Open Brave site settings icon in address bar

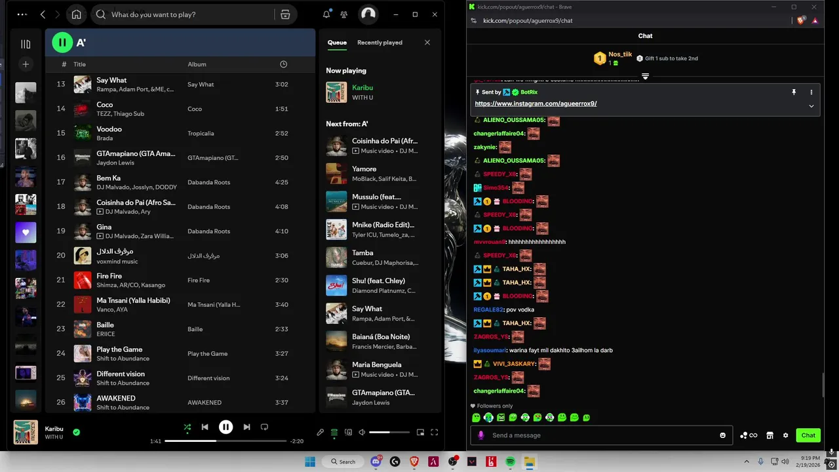point(474,20)
